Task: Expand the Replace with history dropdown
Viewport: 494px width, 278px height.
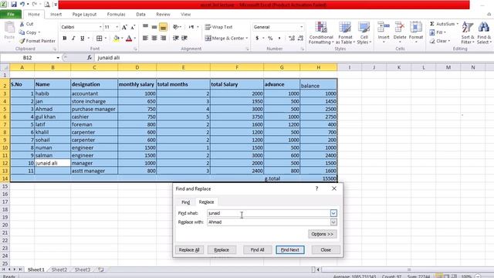Action: [333, 222]
